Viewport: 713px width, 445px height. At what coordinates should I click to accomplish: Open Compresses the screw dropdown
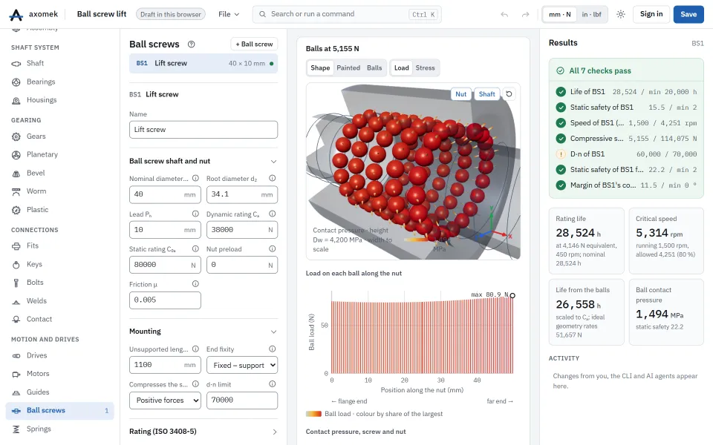coord(165,400)
